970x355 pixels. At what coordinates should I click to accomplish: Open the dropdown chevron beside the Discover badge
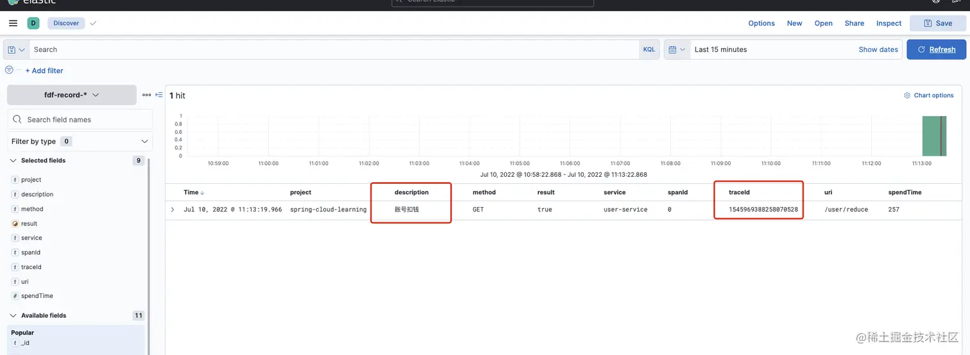click(93, 23)
